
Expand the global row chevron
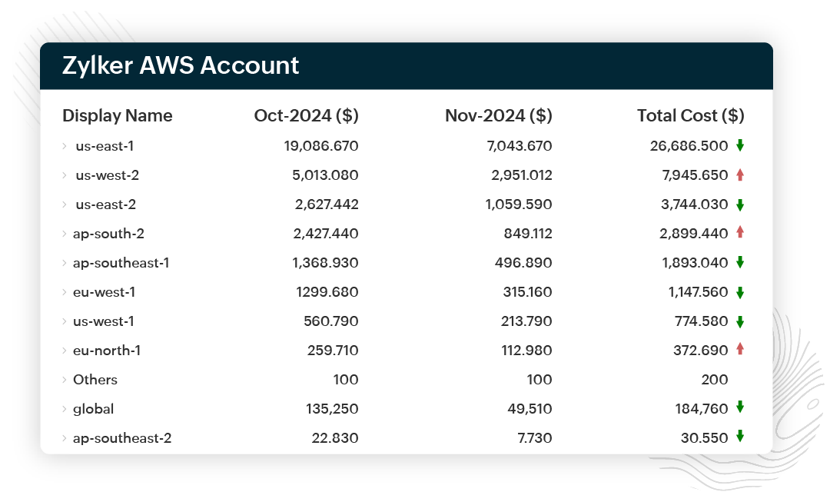point(65,409)
